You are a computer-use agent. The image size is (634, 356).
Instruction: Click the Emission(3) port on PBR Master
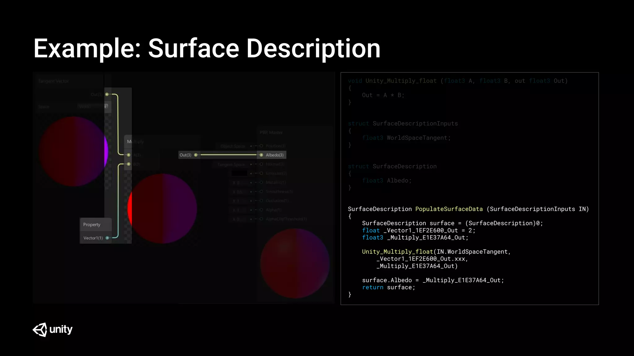click(261, 173)
